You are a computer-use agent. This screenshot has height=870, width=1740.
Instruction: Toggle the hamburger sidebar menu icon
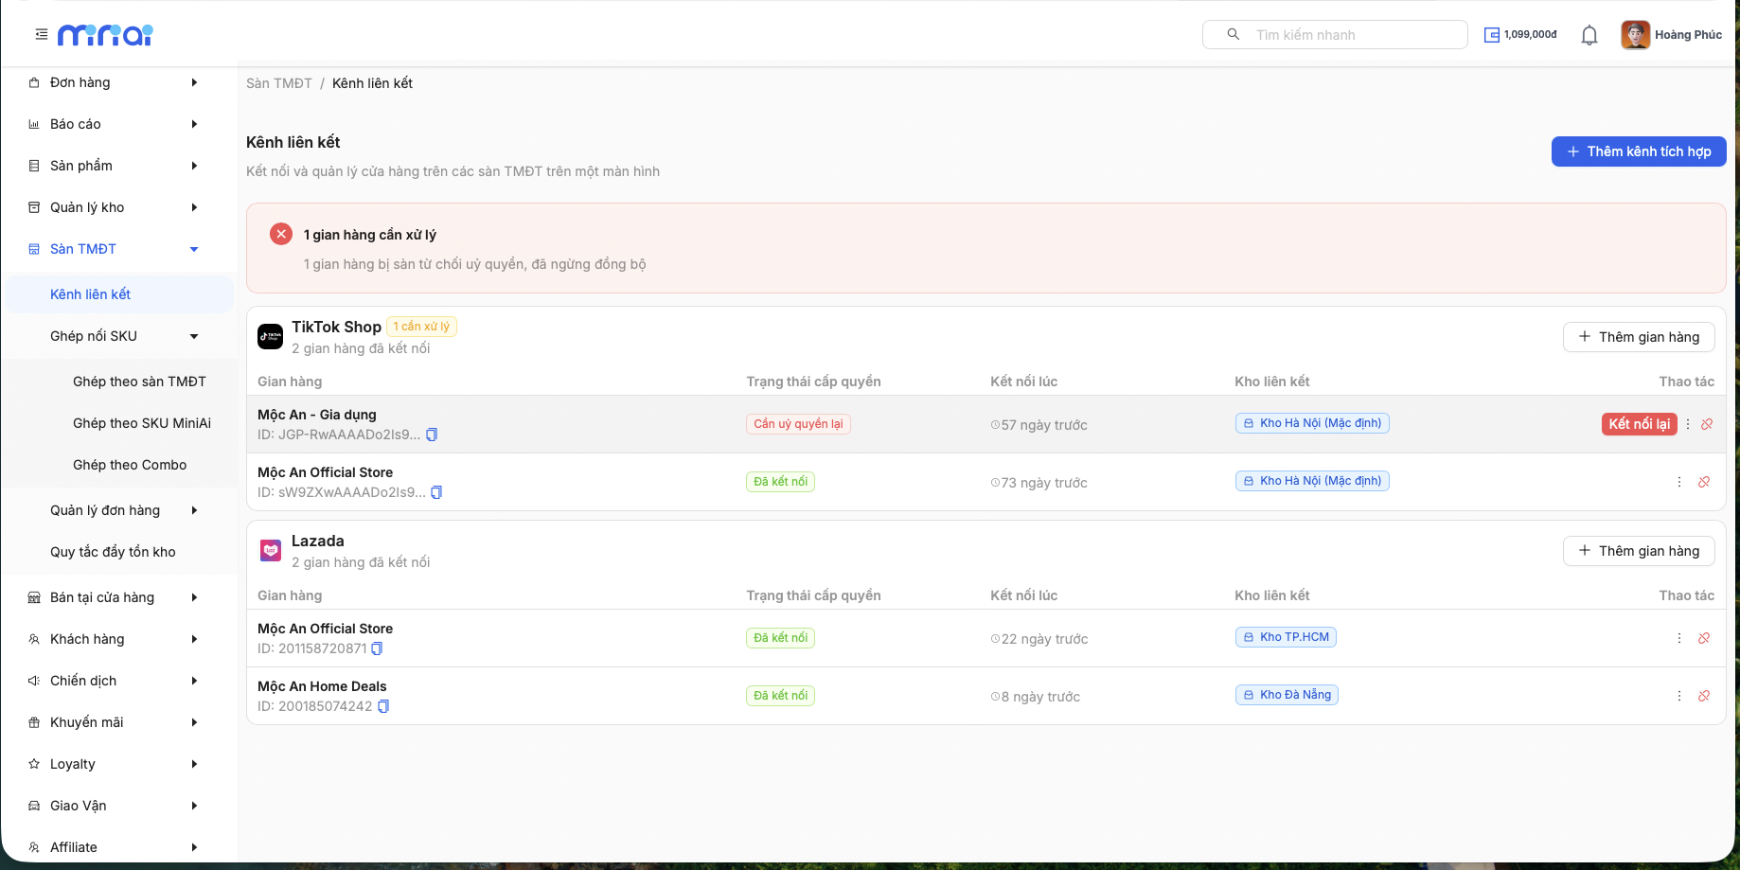[x=41, y=34]
